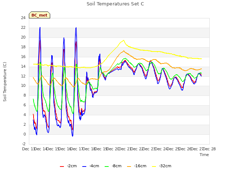
Task: Toggle the -4cm legend entry
Action: point(91,166)
